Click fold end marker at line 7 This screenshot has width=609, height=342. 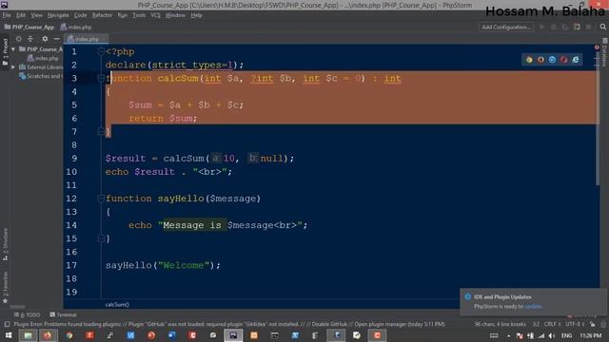[x=101, y=131]
